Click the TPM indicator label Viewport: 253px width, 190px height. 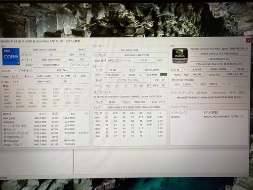pos(232,93)
